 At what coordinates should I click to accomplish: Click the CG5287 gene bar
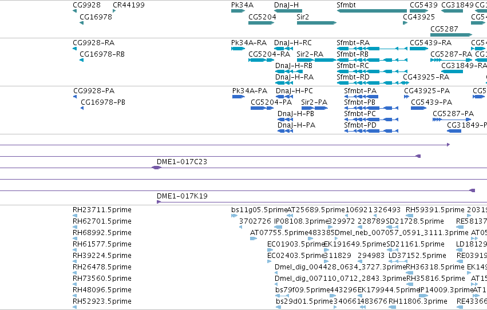[452, 34]
